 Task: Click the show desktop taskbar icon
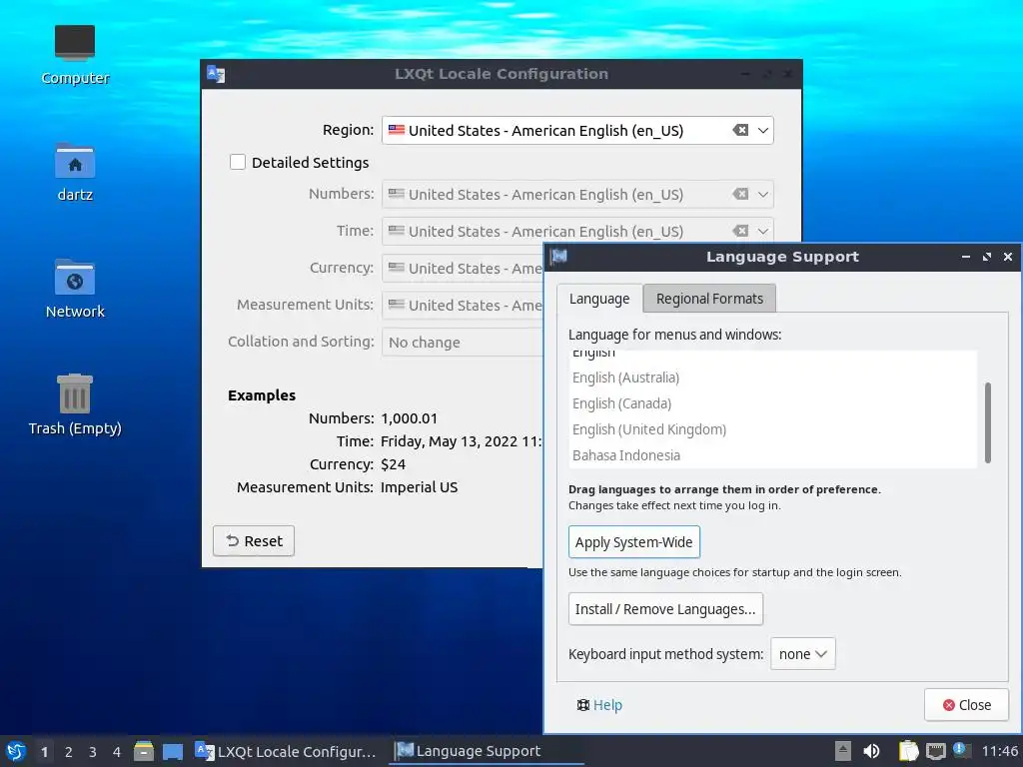pos(173,751)
